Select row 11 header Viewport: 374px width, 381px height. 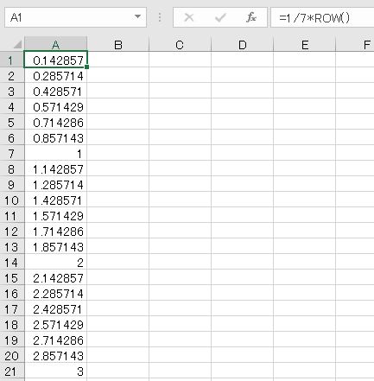(12, 215)
